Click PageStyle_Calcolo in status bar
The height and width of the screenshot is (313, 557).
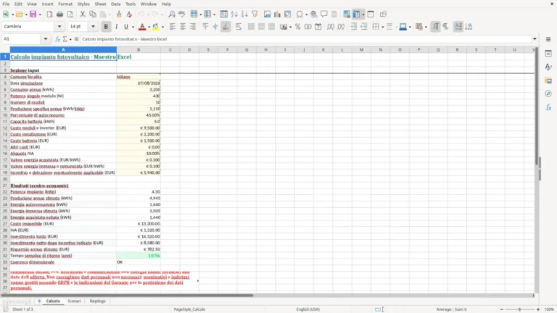[189, 309]
